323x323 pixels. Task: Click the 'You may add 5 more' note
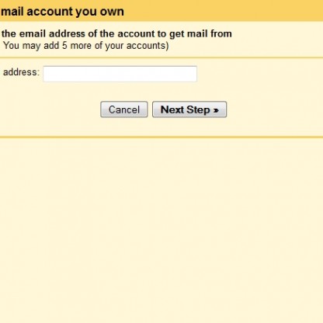click(85, 46)
